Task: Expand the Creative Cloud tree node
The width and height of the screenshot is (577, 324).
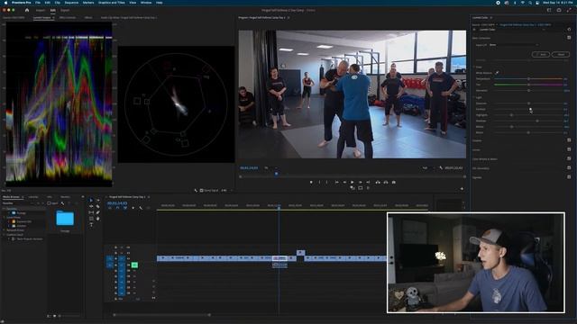Action: click(4, 234)
